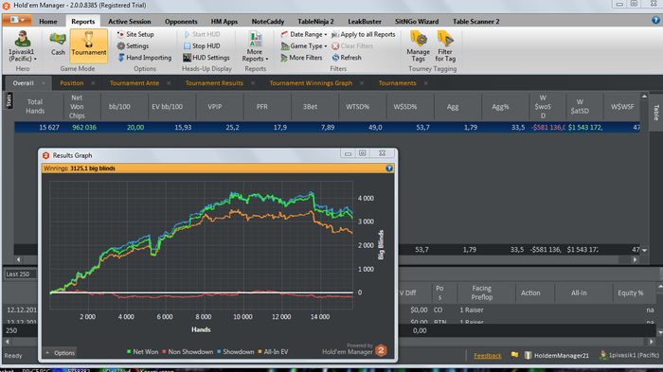Viewport: 663px width, 372px height.
Task: Switch to the Home ribbon tab
Action: point(47,21)
